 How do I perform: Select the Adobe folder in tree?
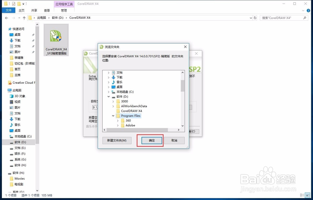point(130,125)
